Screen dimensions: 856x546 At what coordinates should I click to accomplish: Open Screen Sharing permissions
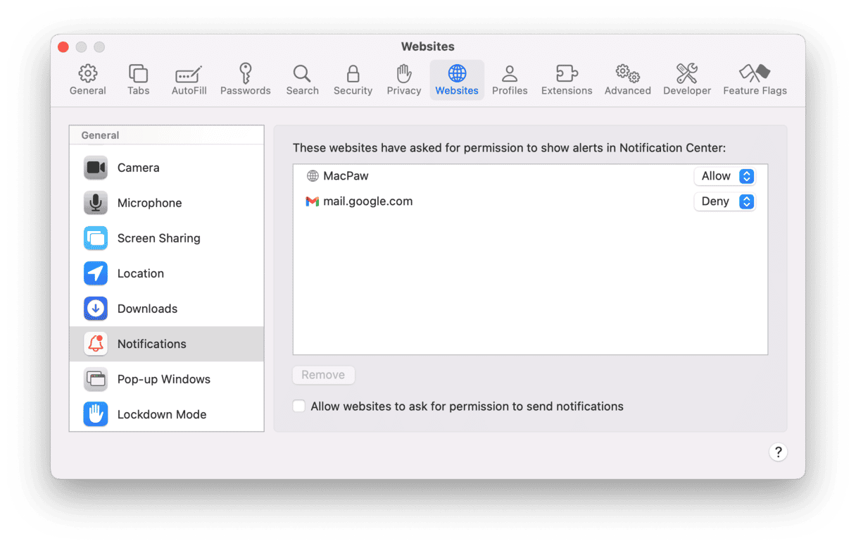tap(158, 238)
